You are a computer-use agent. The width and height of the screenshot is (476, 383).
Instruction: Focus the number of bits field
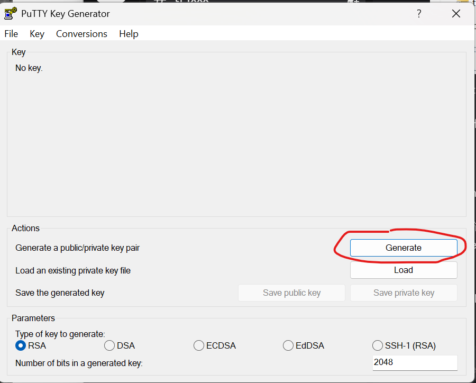pos(414,362)
